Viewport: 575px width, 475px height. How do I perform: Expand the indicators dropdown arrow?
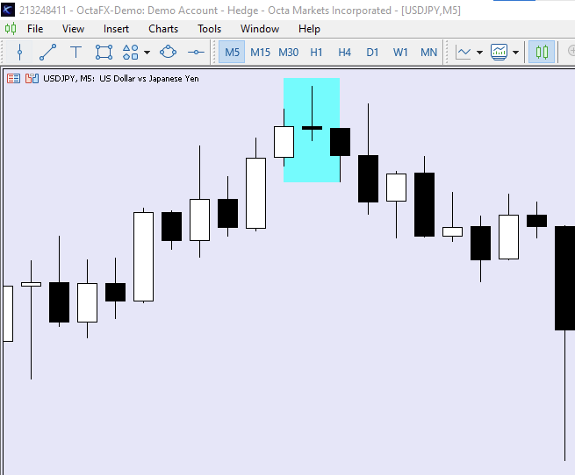515,53
